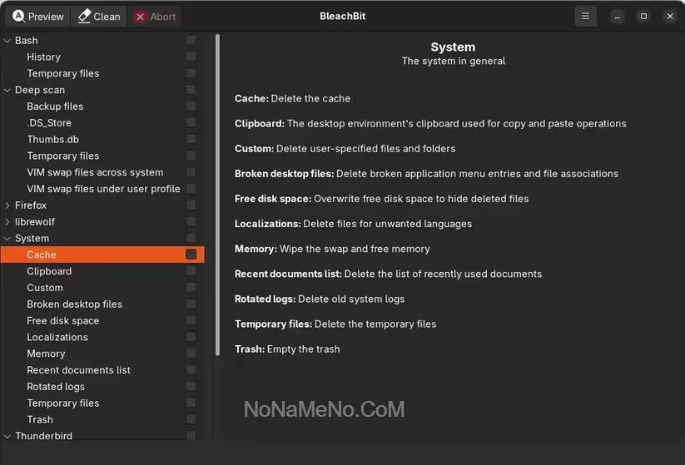The height and width of the screenshot is (465, 685).
Task: Select the Clipboard tree item
Action: (x=49, y=271)
